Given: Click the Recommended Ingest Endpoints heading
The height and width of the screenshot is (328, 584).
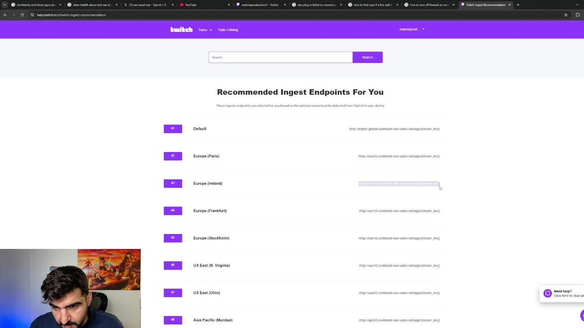Looking at the screenshot, I should 300,92.
